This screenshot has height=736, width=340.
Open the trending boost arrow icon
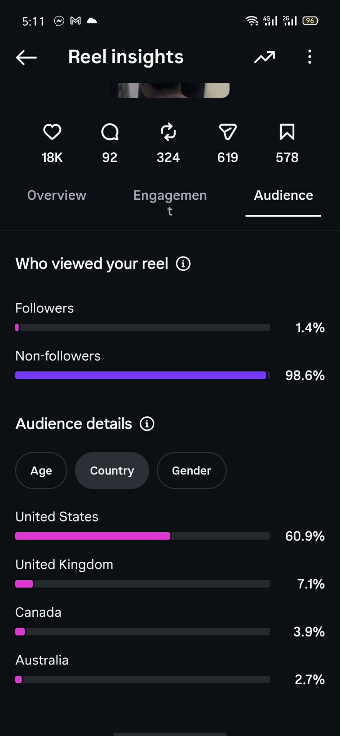coord(265,57)
